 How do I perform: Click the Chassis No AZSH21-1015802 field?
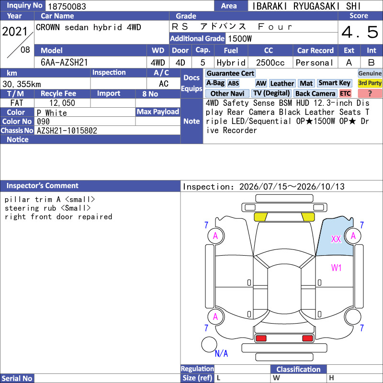tap(107, 130)
